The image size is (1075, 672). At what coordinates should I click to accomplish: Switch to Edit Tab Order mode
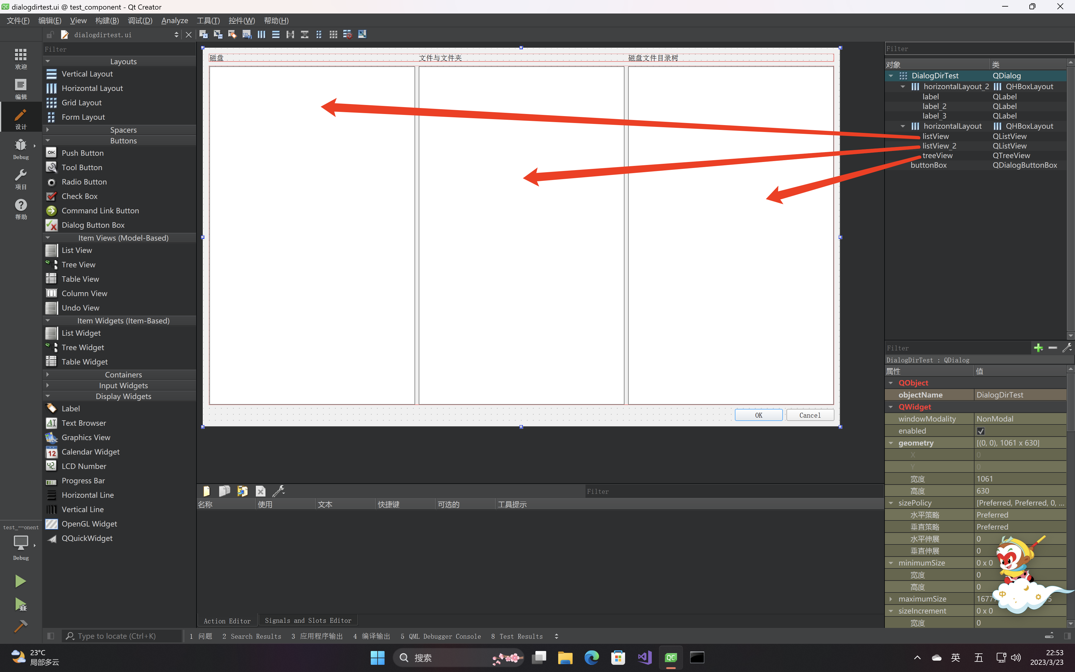click(247, 34)
